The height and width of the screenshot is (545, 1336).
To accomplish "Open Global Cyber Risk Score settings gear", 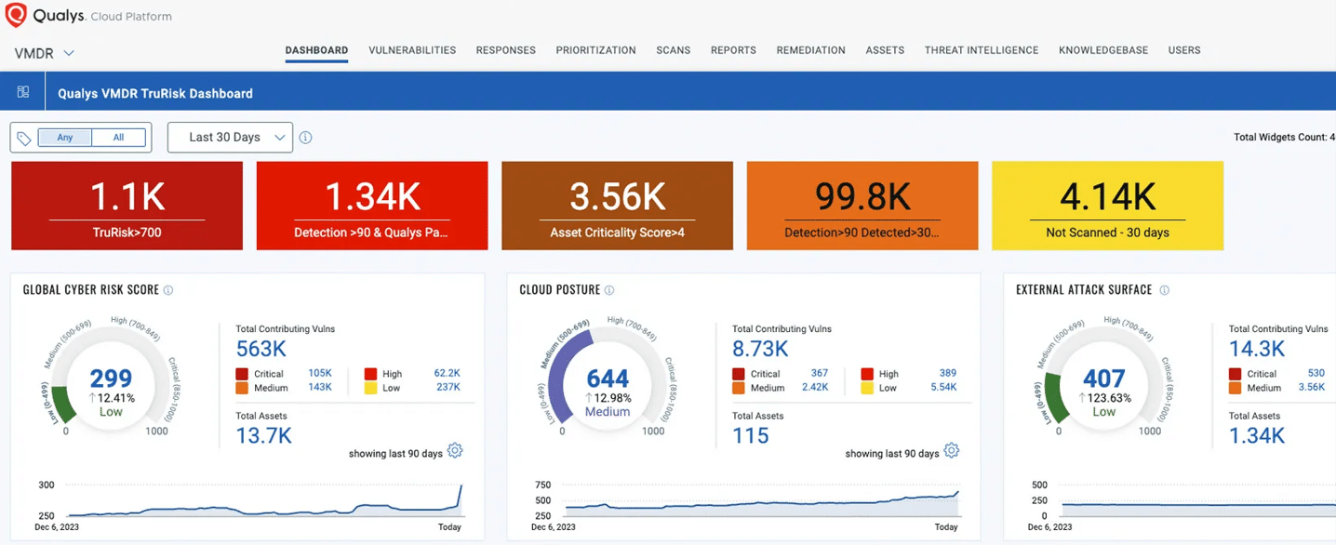I will click(455, 451).
